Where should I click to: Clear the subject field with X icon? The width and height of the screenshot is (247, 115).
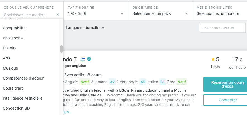58,15
